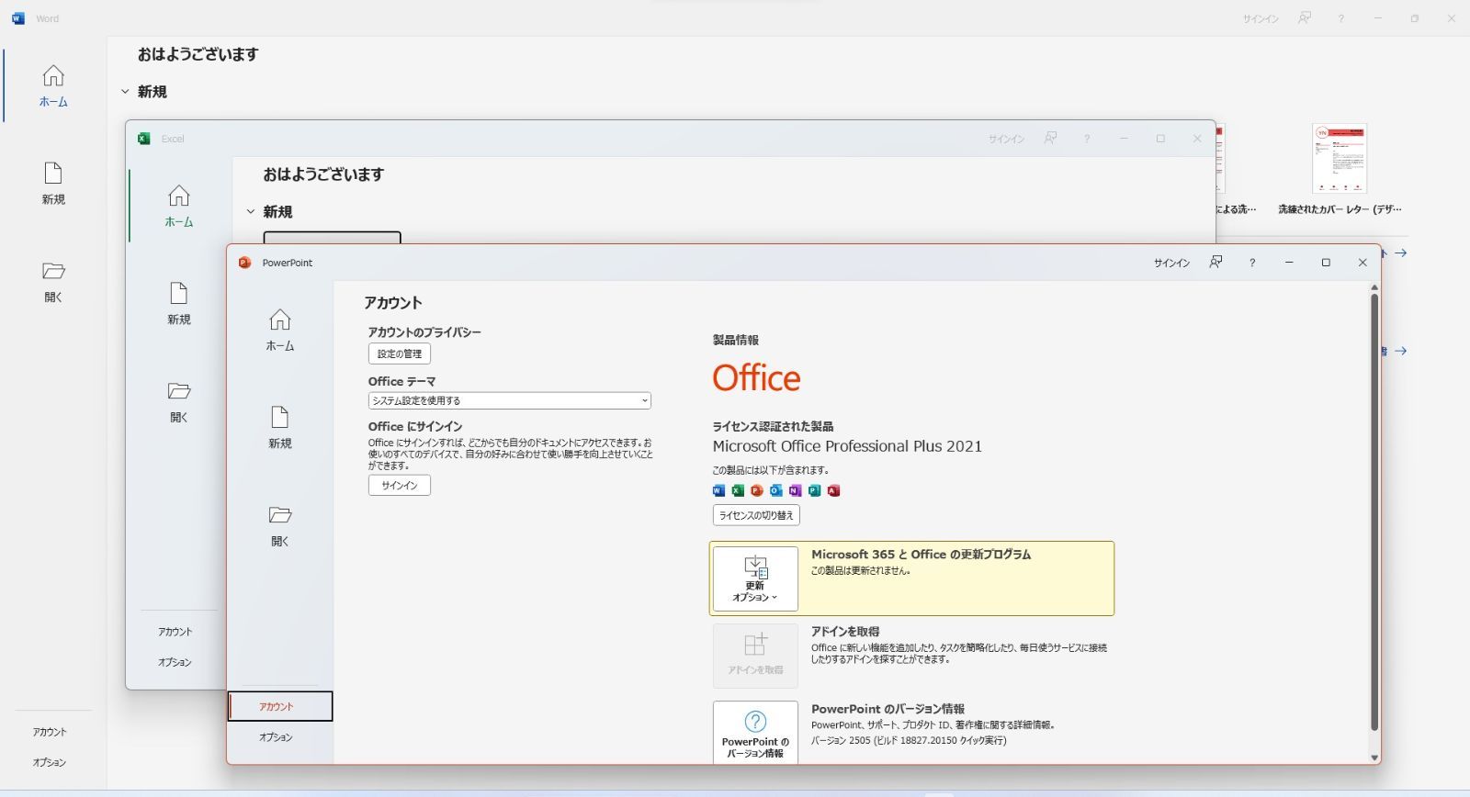Click the 設定の管理 privacy settings button

pos(400,354)
